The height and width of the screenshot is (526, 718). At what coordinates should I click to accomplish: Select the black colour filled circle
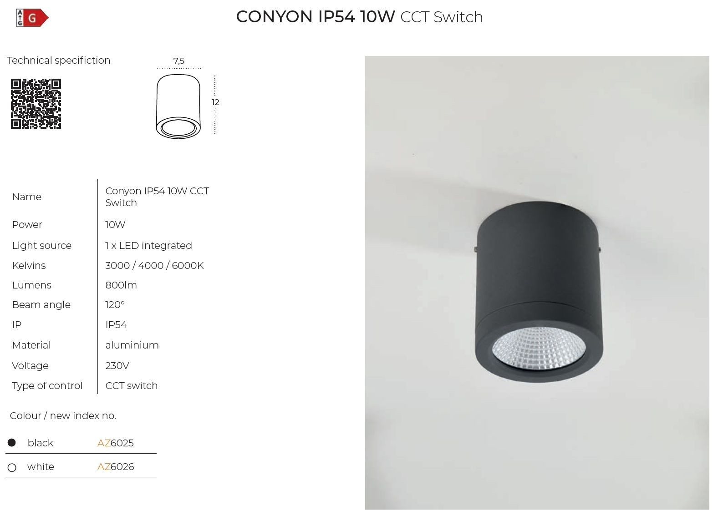point(12,442)
